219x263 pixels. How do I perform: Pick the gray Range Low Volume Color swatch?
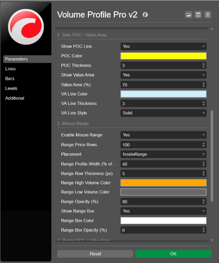164,192
